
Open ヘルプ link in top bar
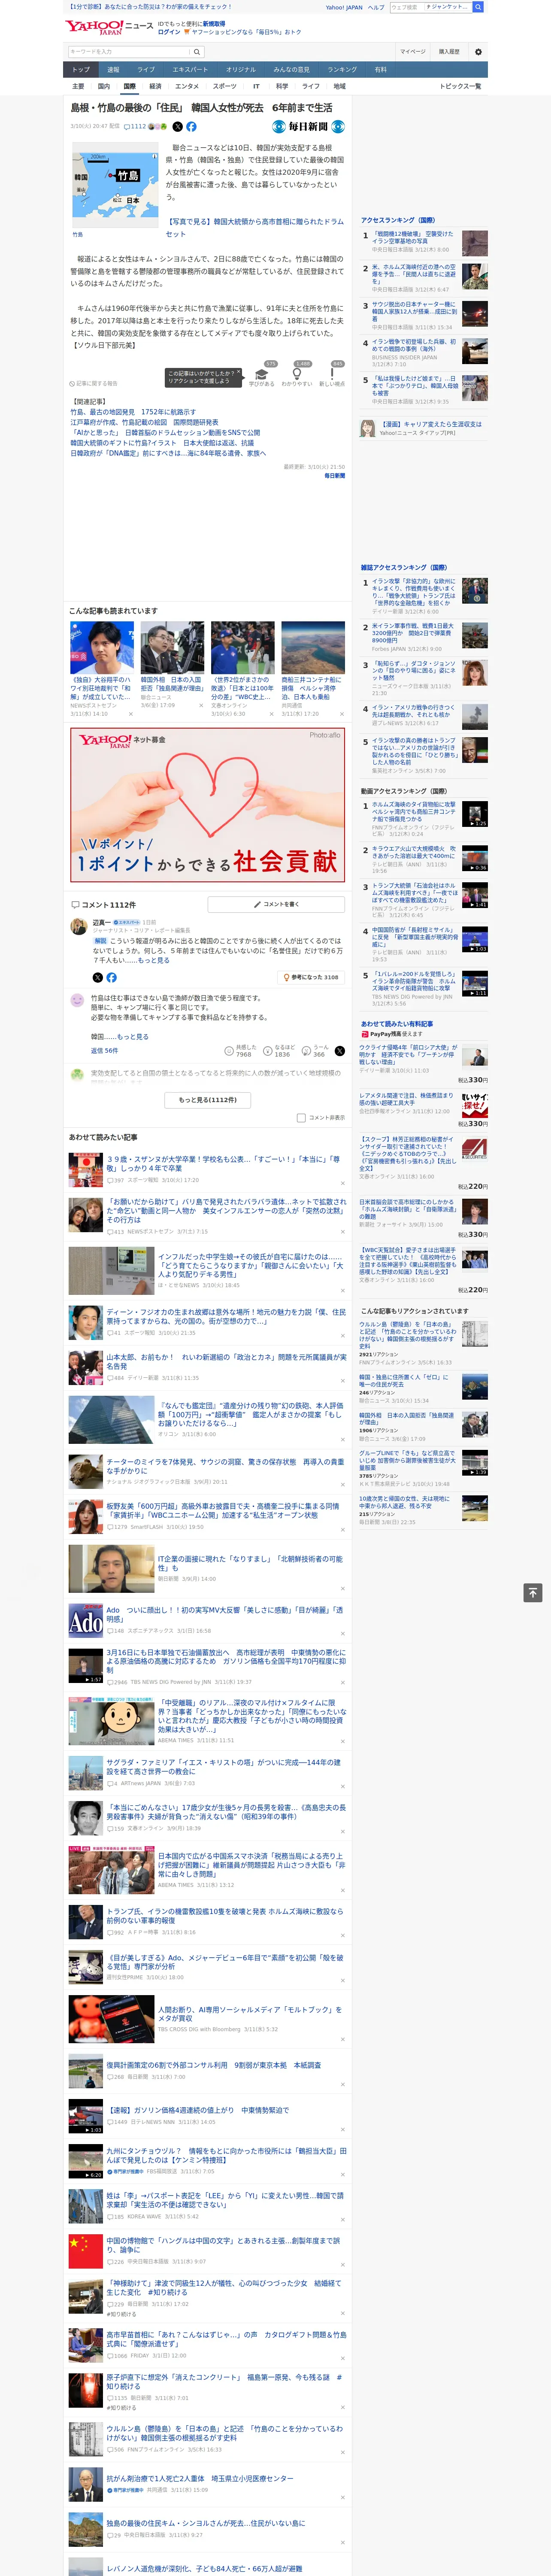click(x=375, y=7)
